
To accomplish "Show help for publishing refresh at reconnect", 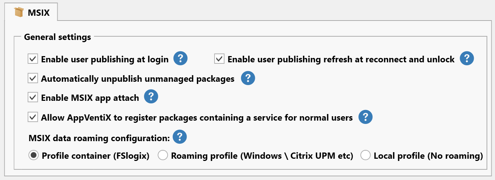I will (467, 59).
